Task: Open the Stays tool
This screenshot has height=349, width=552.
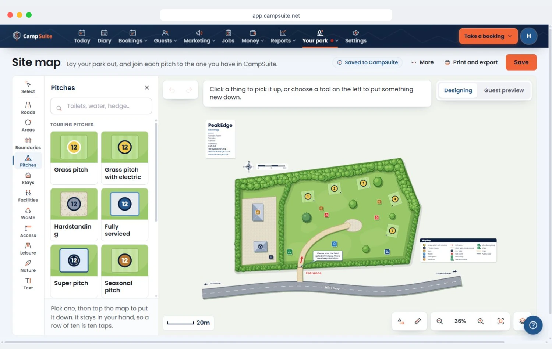Action: 28,179
